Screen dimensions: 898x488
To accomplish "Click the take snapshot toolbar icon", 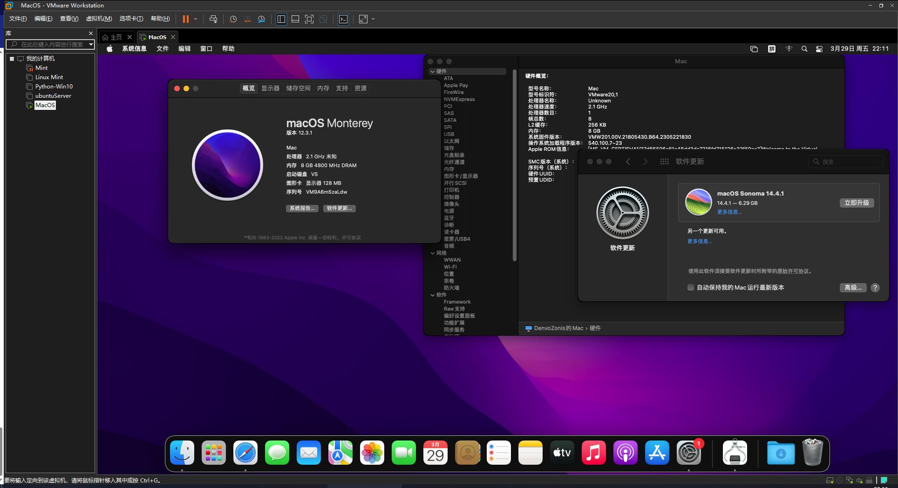I will click(x=233, y=19).
